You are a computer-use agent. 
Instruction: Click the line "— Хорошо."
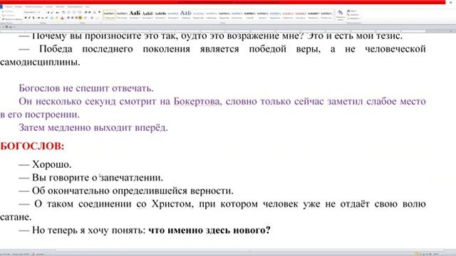pyautogui.click(x=45, y=164)
